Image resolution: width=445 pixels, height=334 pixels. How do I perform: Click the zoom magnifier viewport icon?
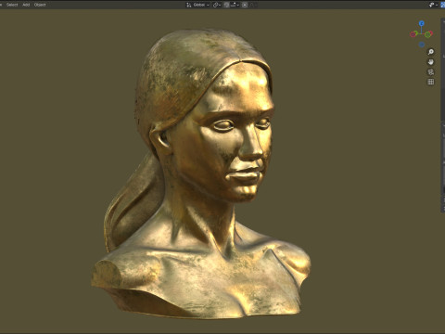pyautogui.click(x=430, y=52)
